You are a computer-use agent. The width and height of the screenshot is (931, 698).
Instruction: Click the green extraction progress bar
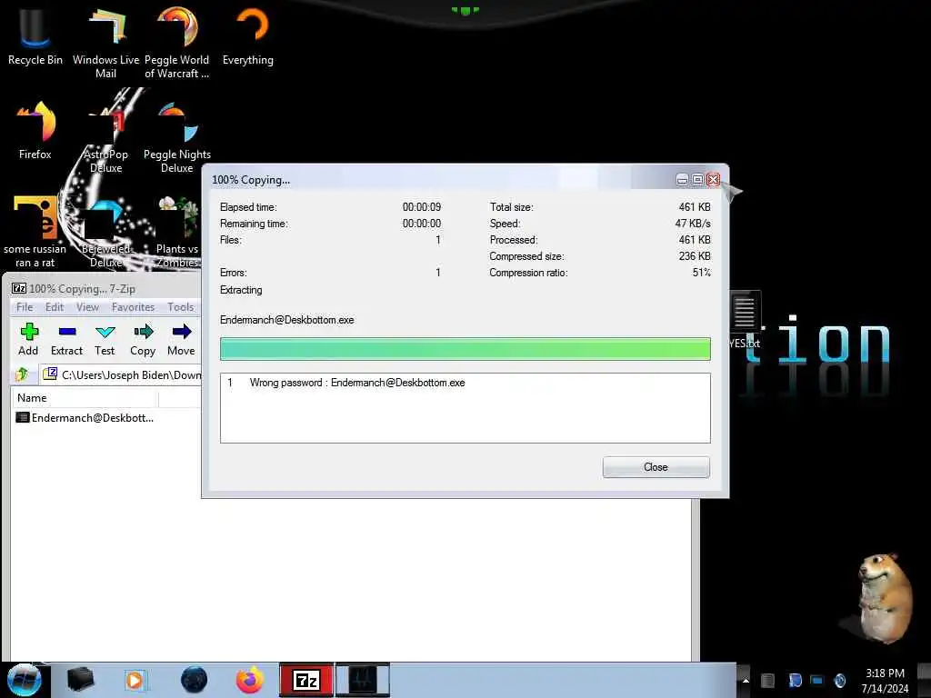465,349
